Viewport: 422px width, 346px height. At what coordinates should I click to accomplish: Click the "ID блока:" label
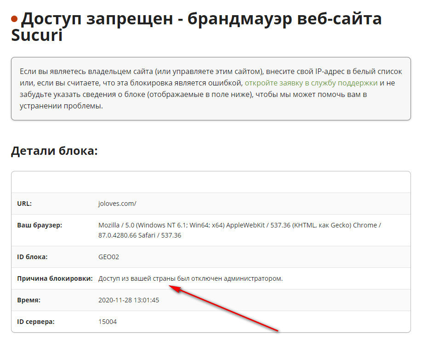coord(32,257)
